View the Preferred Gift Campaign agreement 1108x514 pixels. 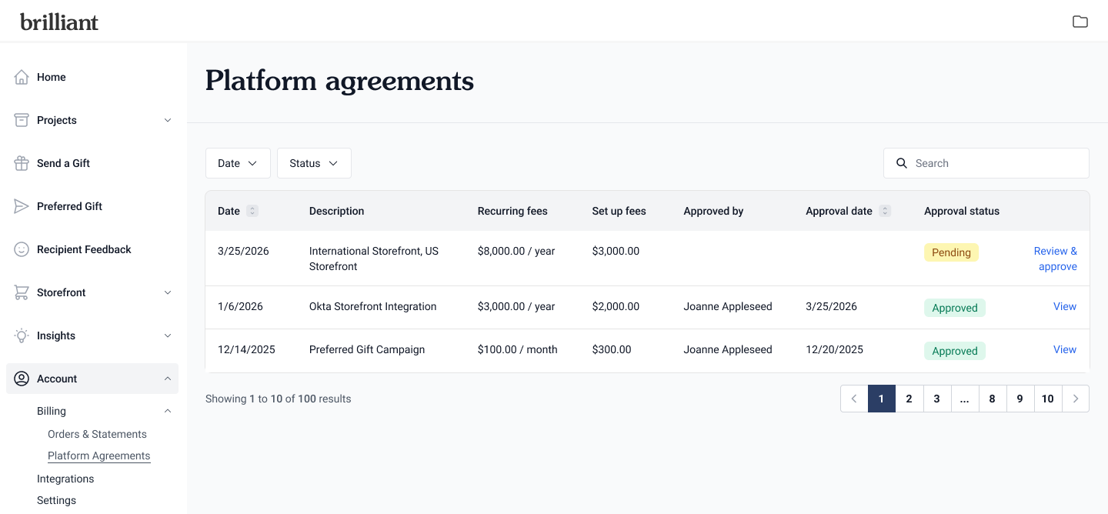1065,349
